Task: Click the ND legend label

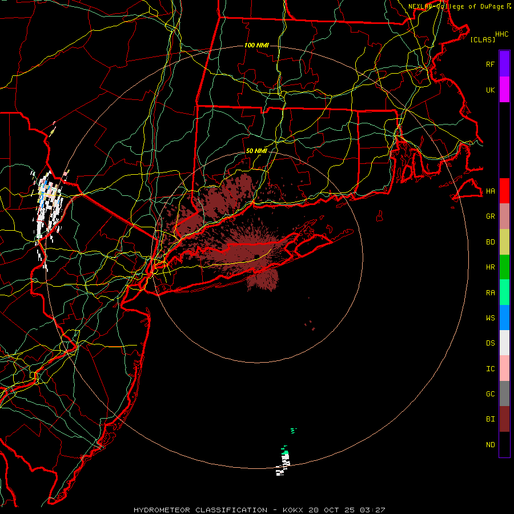Action: coord(491,445)
